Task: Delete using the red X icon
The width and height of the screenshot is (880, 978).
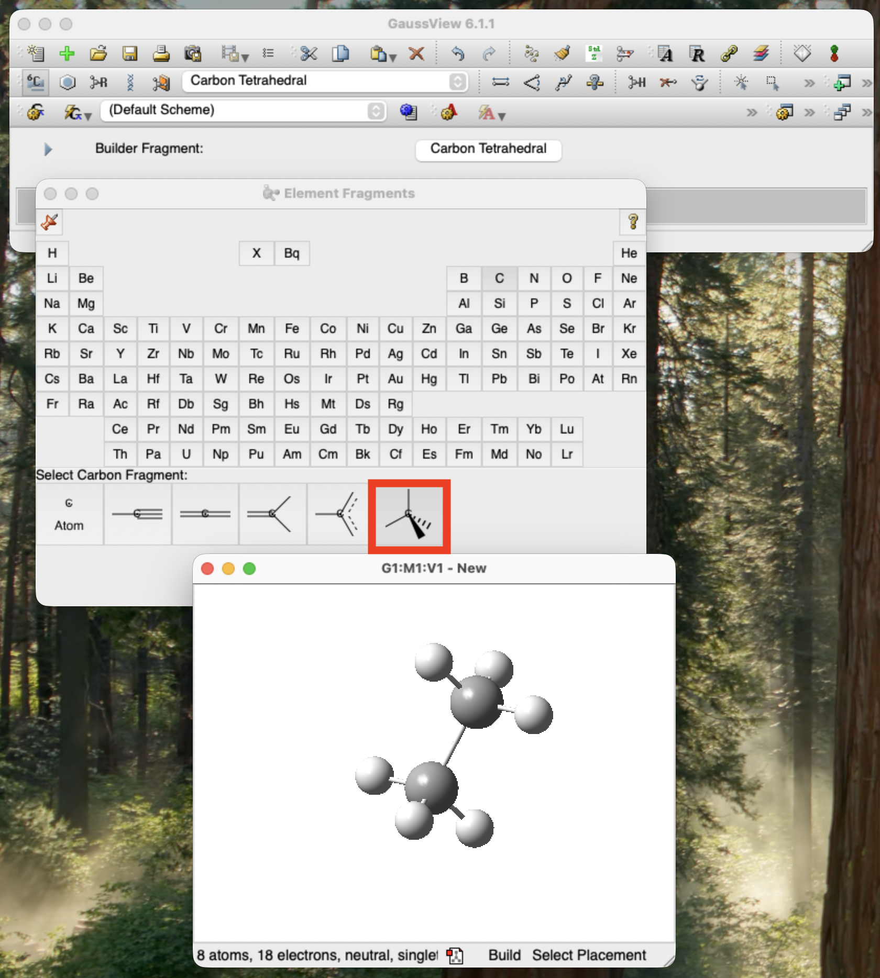Action: [416, 53]
